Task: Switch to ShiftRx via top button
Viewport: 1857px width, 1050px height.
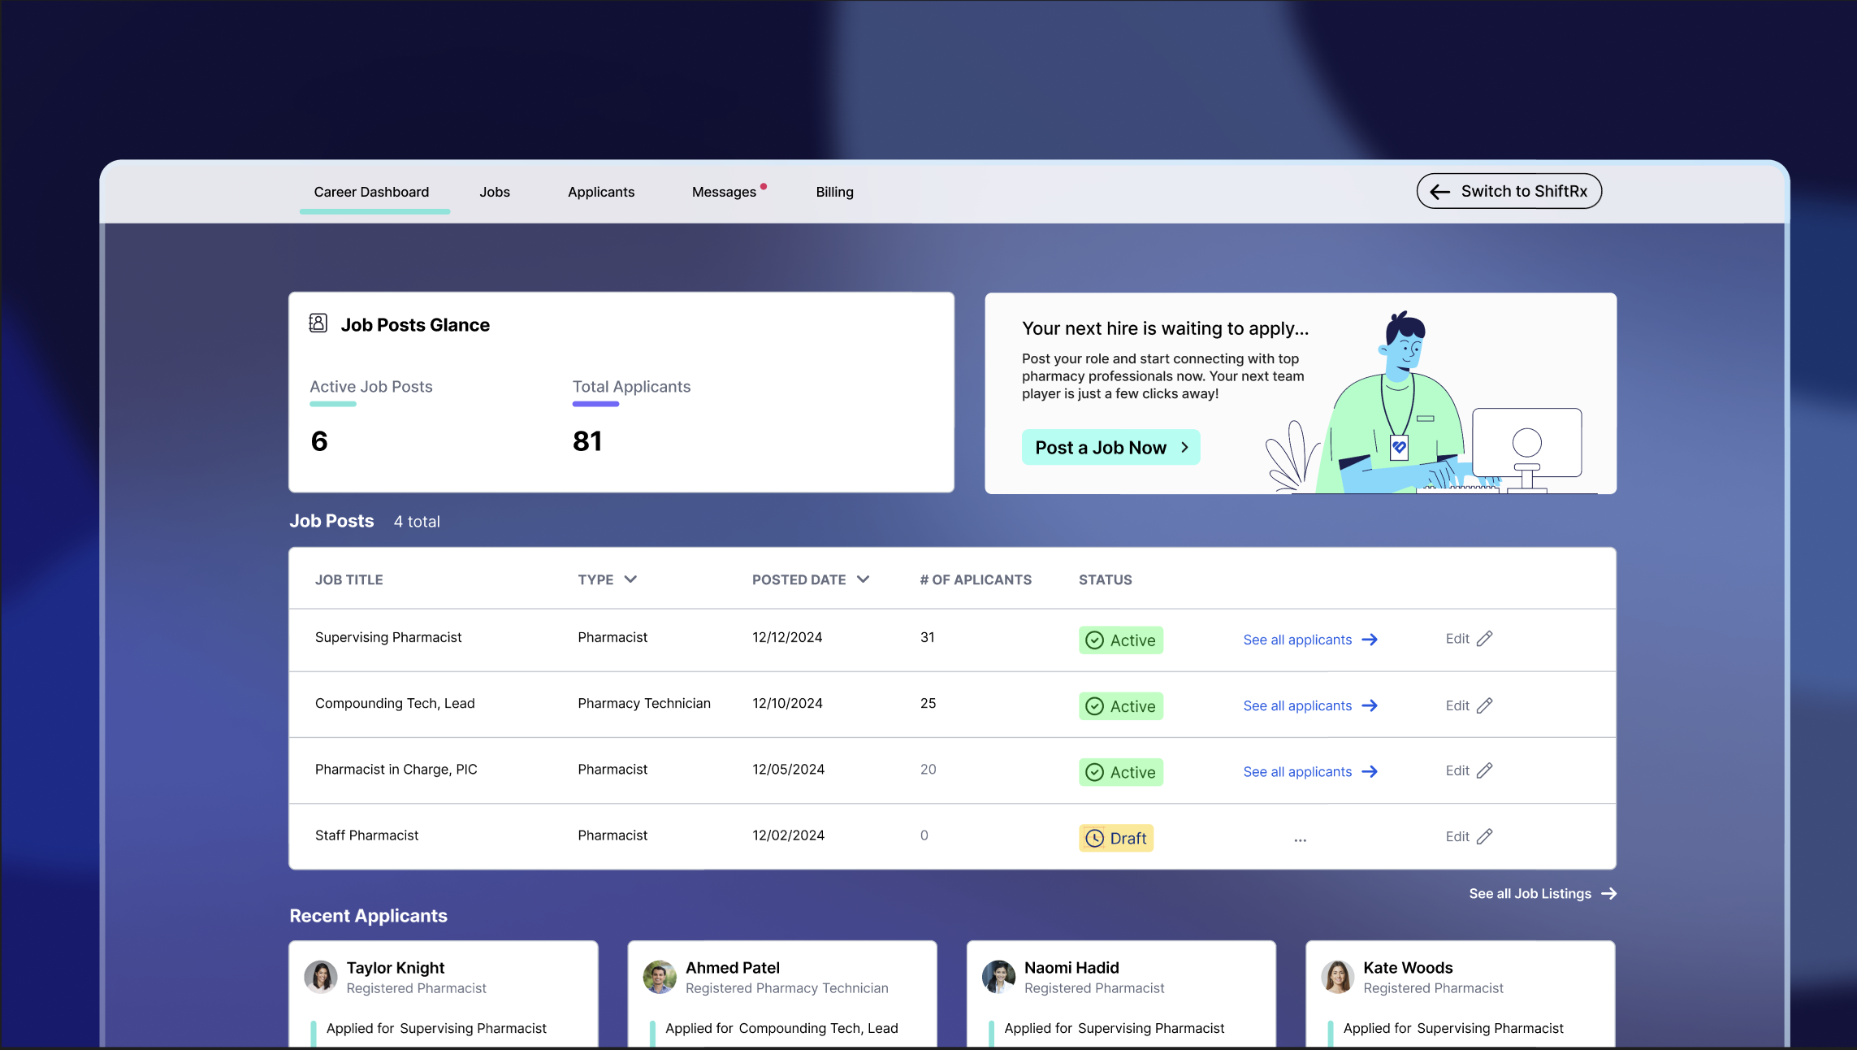Action: (x=1509, y=191)
